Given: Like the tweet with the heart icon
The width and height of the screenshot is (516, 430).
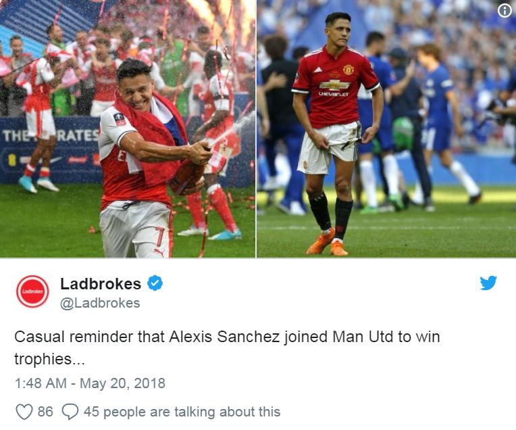Looking at the screenshot, I should pyautogui.click(x=24, y=412).
